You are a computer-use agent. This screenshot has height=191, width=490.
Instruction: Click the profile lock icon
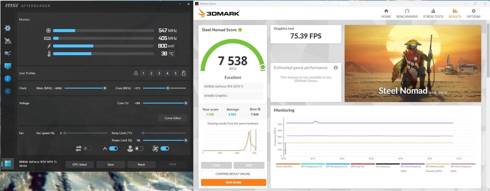tap(183, 73)
